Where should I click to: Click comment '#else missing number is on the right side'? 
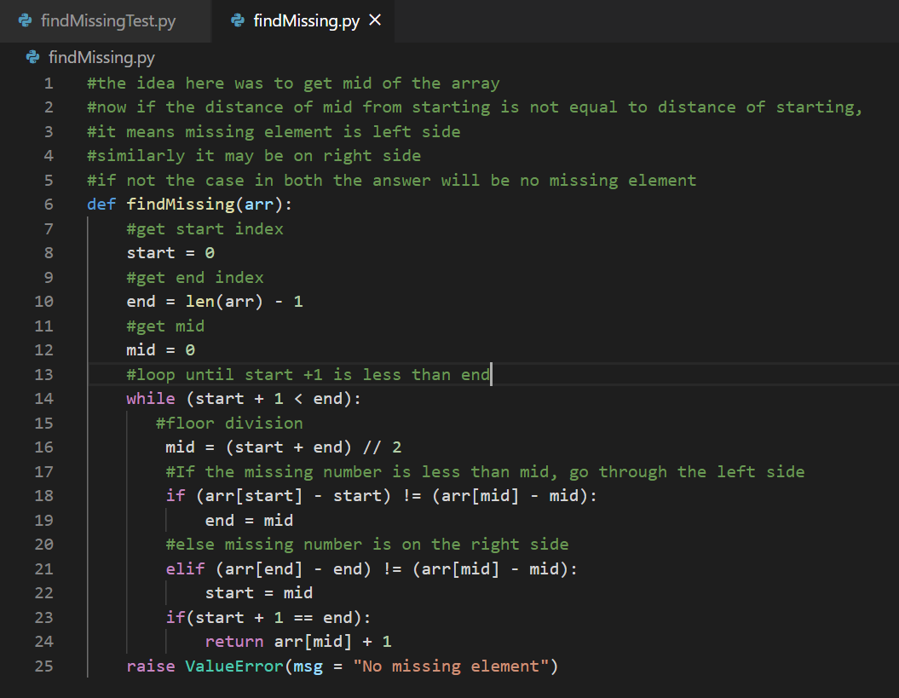367,545
